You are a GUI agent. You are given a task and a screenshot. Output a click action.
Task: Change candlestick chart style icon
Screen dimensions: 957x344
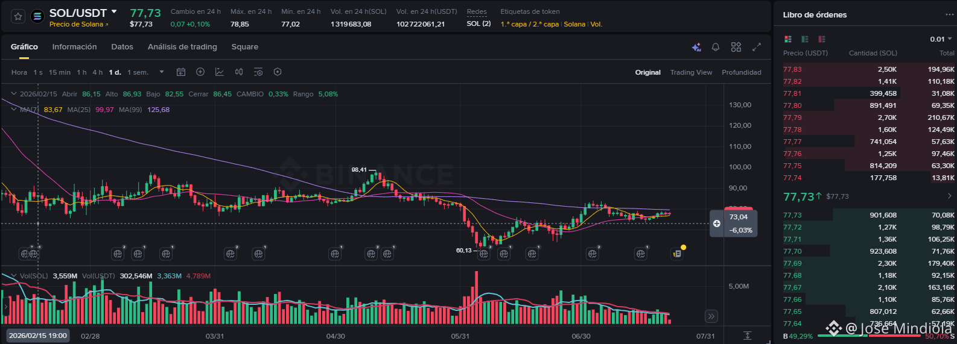[x=239, y=72]
